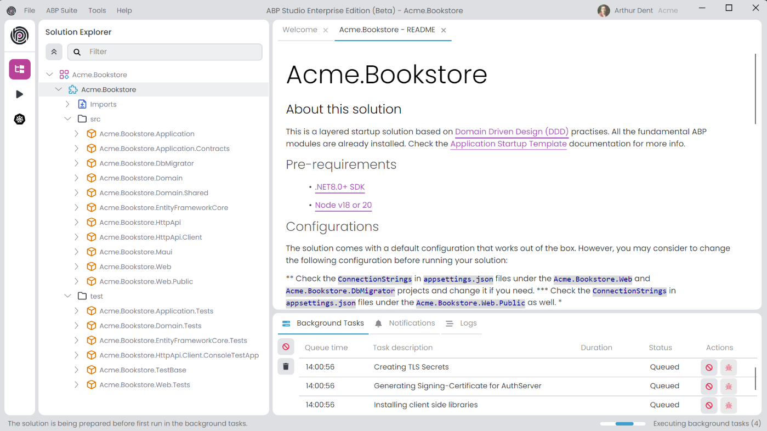Click the Queue time column header
The image size is (767, 431).
point(326,348)
